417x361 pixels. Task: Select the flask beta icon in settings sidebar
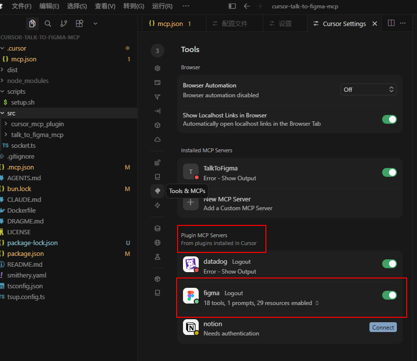[x=157, y=257]
